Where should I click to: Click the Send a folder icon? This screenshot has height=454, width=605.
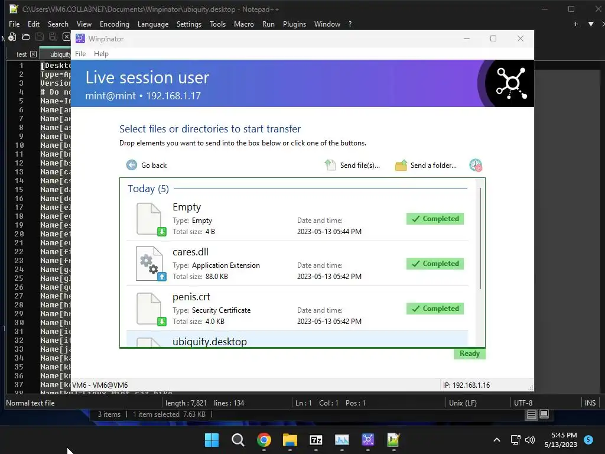pyautogui.click(x=401, y=166)
